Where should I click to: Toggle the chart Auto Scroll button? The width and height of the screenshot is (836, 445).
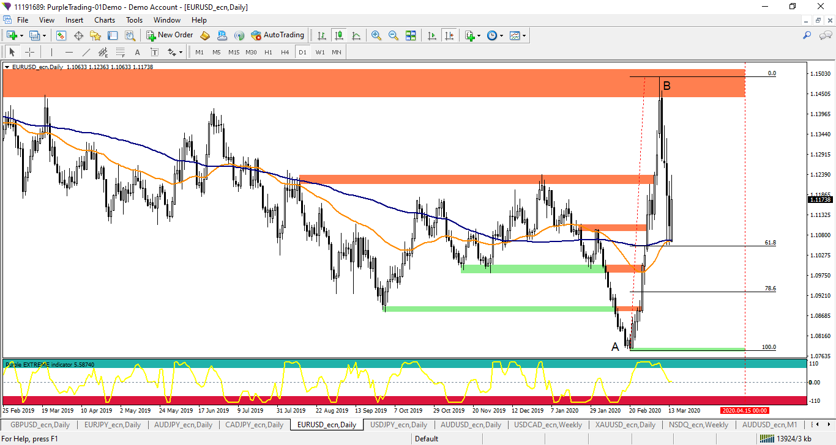(x=432, y=35)
